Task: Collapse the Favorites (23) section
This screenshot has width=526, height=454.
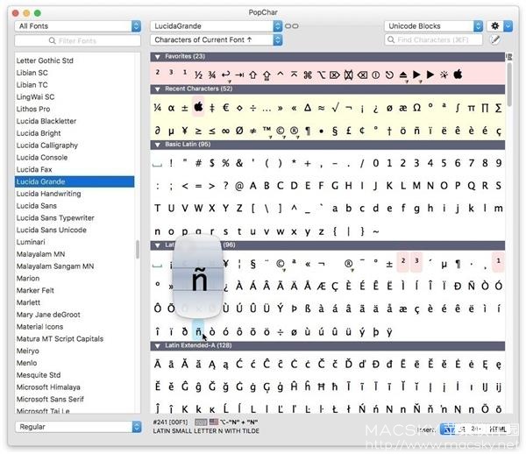Action: [x=157, y=57]
